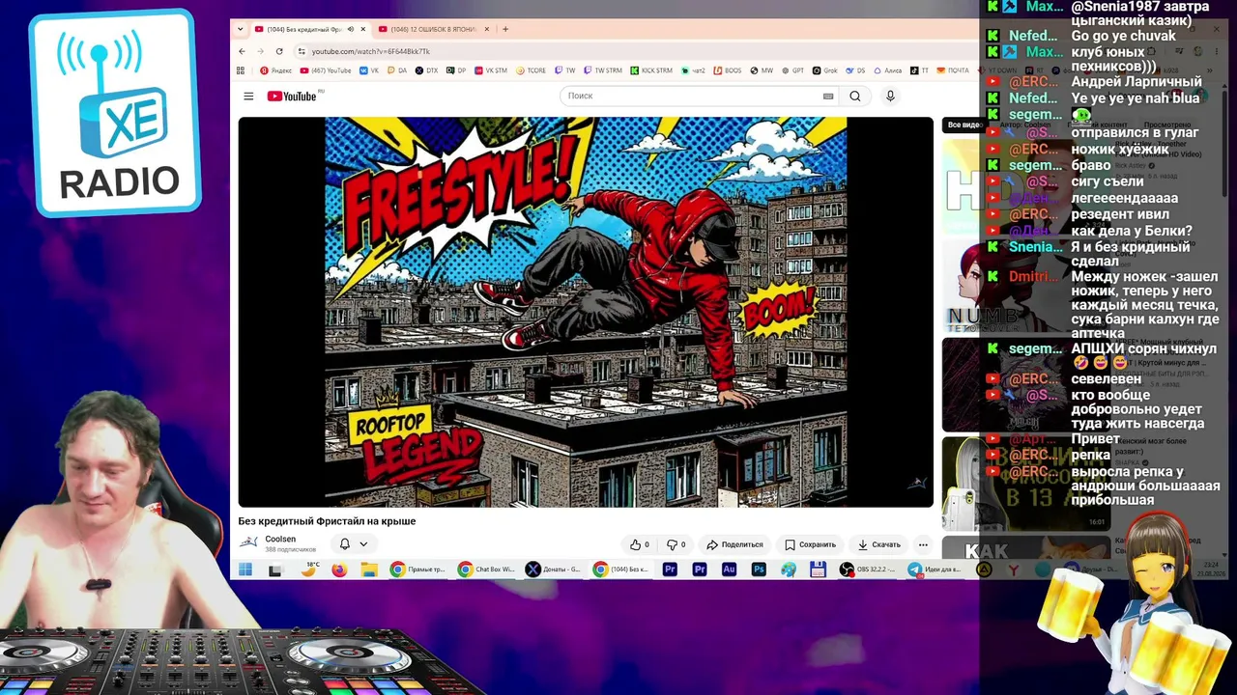Screen dimensions: 1237x695
Task: Open Adobe Audition from the taskbar
Action: (729, 570)
